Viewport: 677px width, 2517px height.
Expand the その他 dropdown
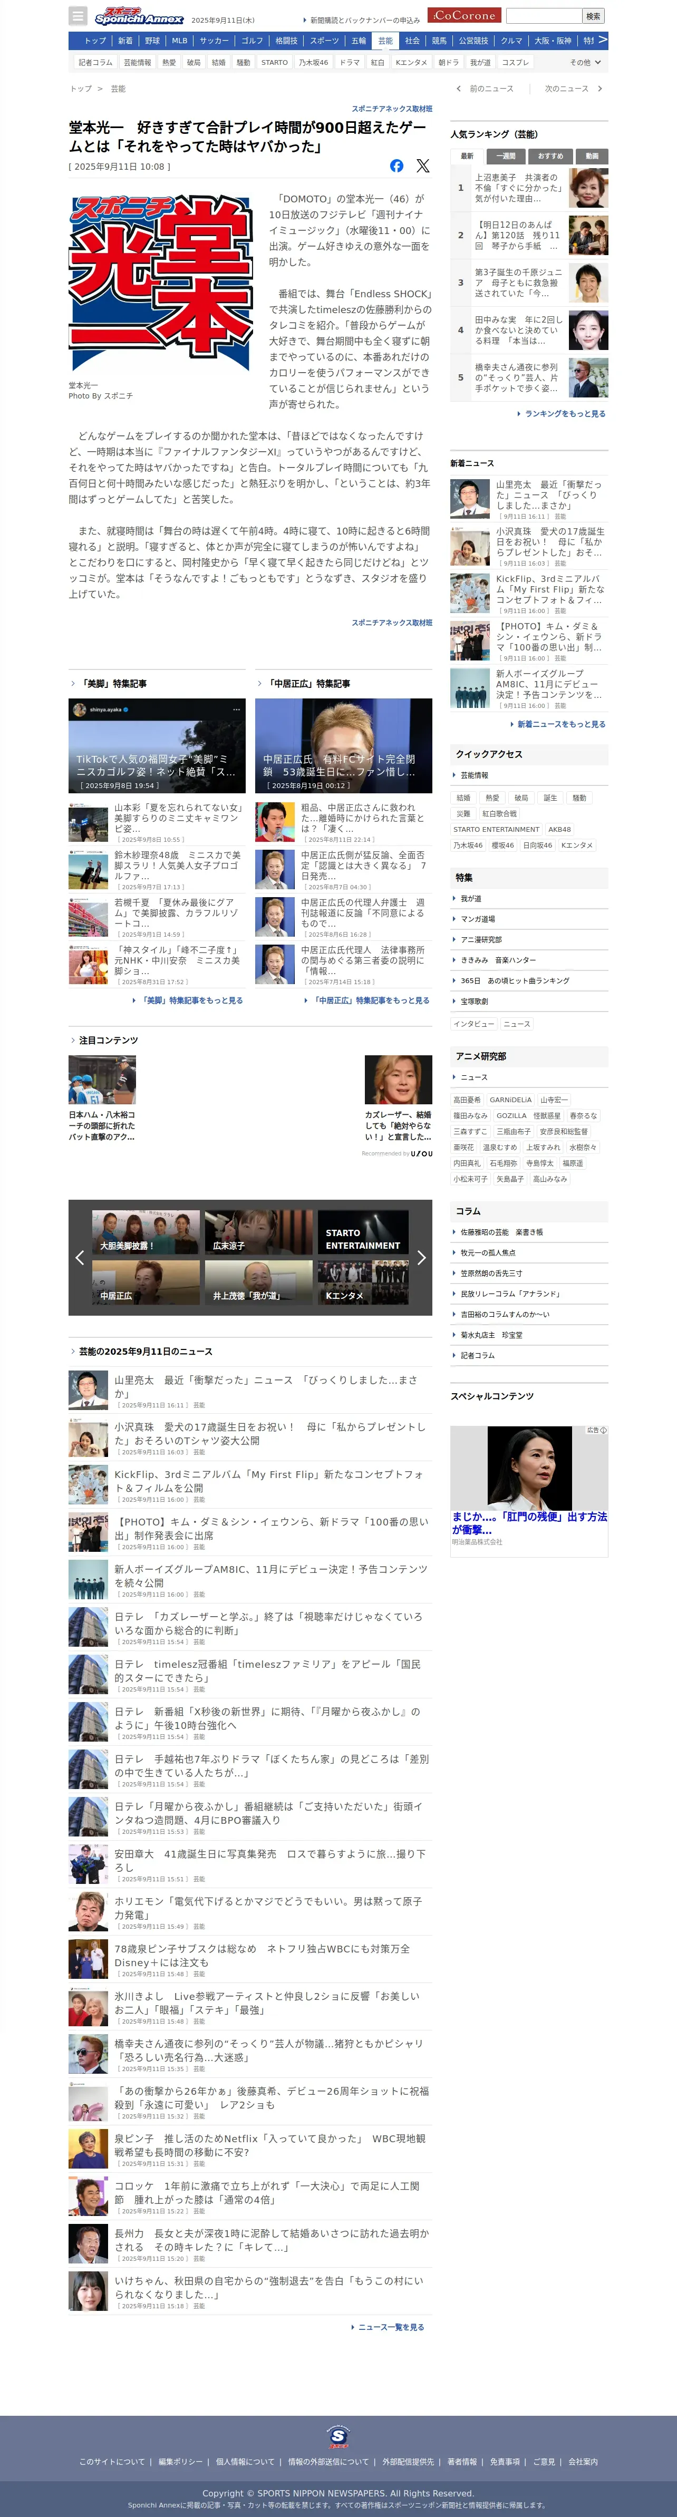tap(585, 63)
